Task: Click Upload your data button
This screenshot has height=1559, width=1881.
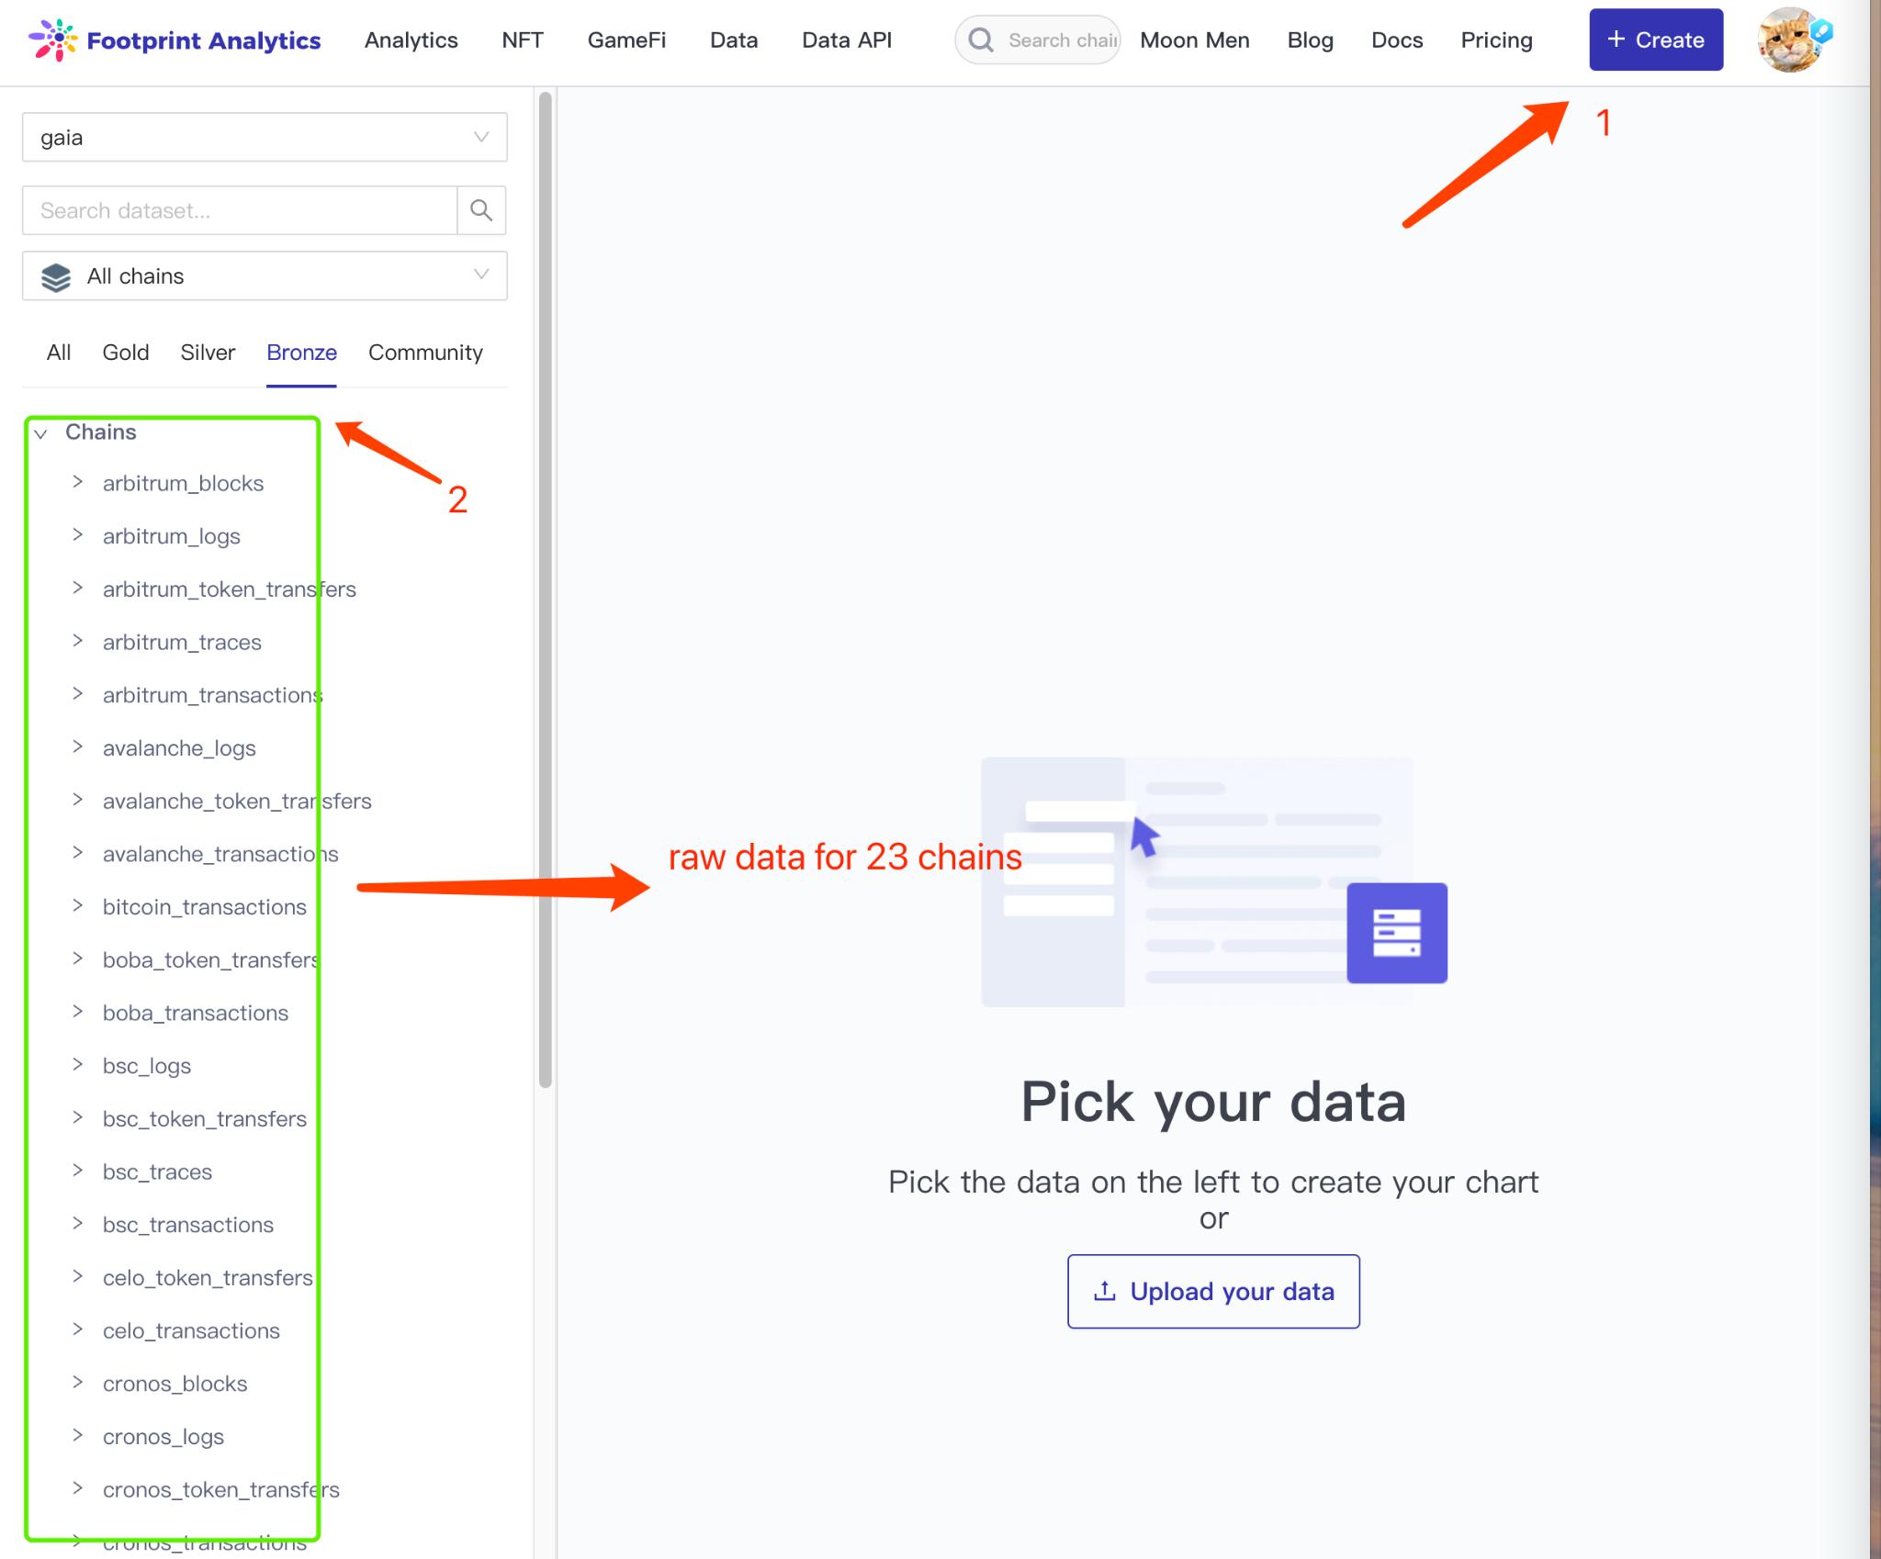Action: (x=1213, y=1291)
